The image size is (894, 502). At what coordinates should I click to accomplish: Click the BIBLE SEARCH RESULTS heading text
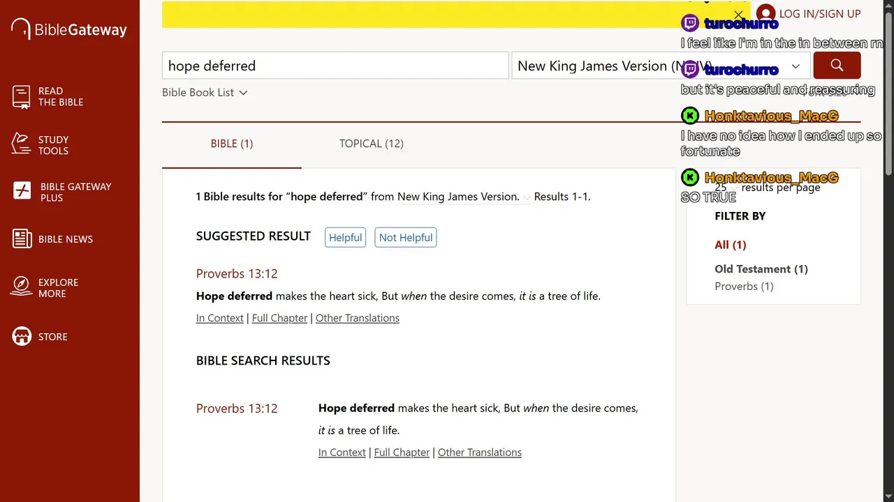(x=263, y=360)
